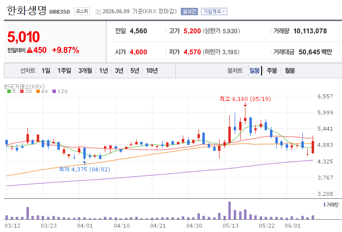Viewport: 342px width, 232px height.
Task: Click the purple 120-day average swatch
Action: pos(54,91)
